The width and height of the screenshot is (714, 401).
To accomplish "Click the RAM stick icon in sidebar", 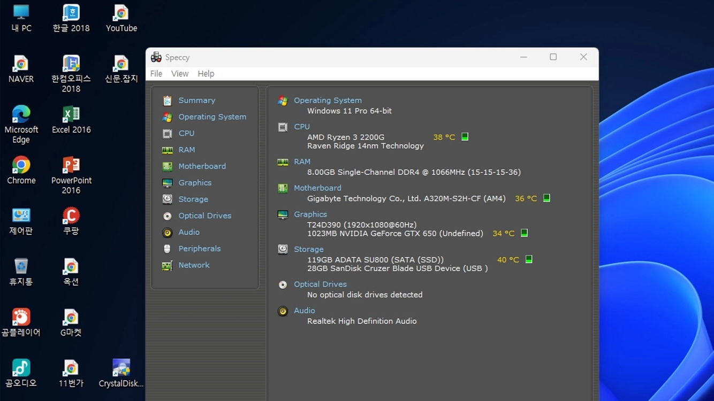I will coord(168,150).
